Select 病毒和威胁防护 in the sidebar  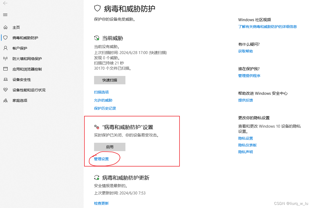click(25, 38)
